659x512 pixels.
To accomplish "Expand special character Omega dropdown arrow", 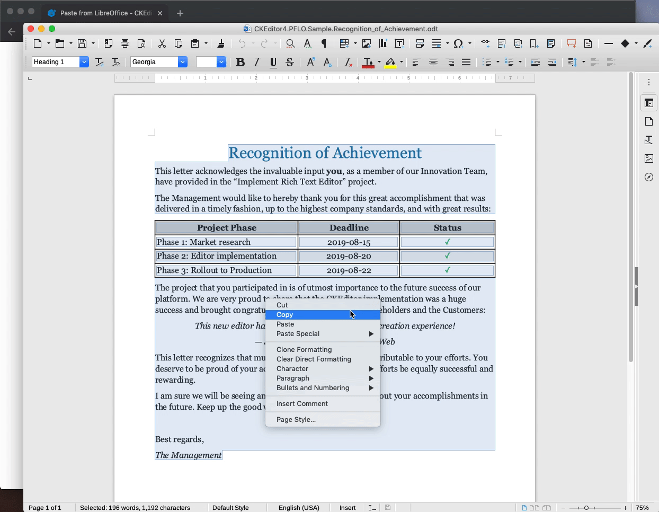I will tap(470, 43).
